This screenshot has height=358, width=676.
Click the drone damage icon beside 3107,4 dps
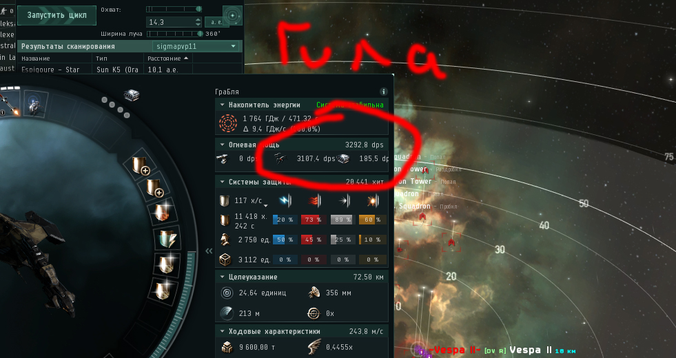point(280,159)
